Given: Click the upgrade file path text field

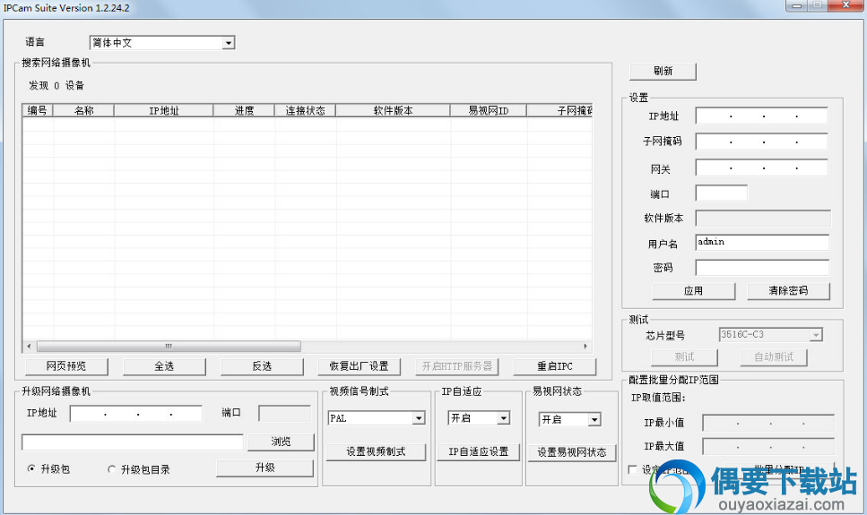Looking at the screenshot, I should point(132,442).
